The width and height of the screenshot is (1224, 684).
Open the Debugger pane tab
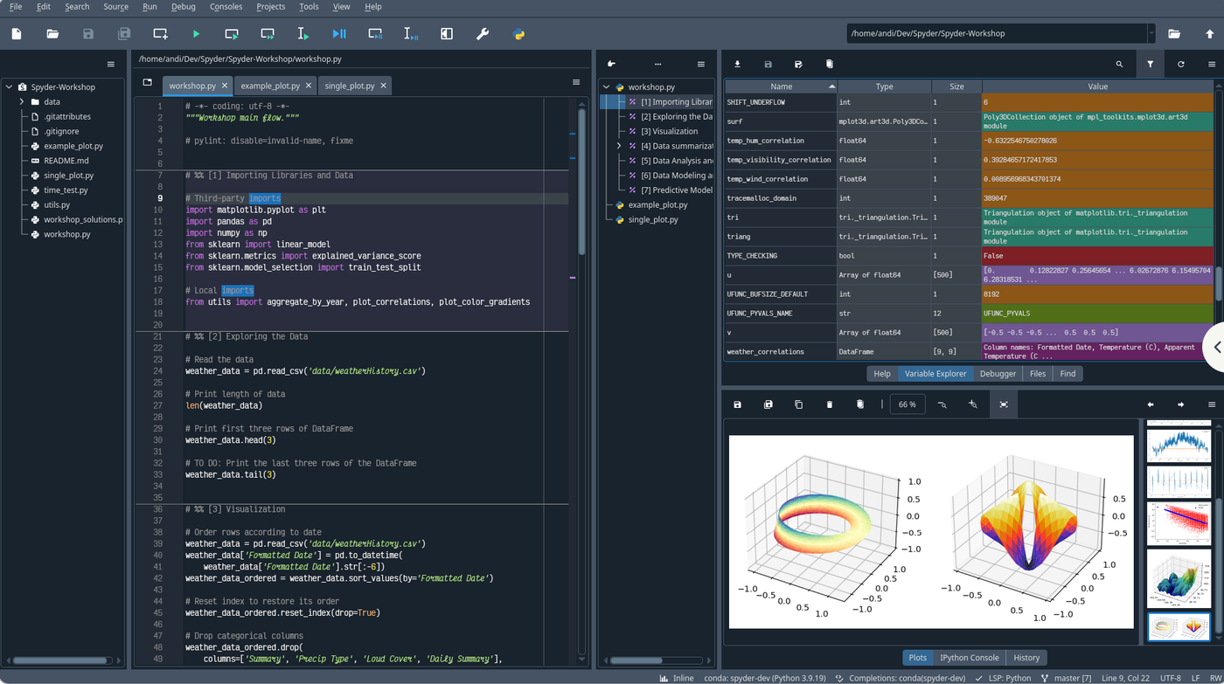point(998,374)
